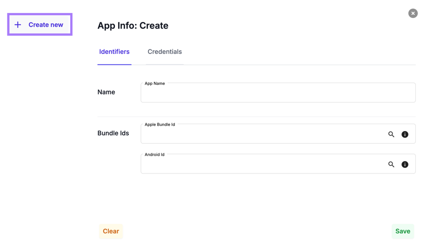Search for an Android Id
The image size is (425, 250).
point(391,164)
